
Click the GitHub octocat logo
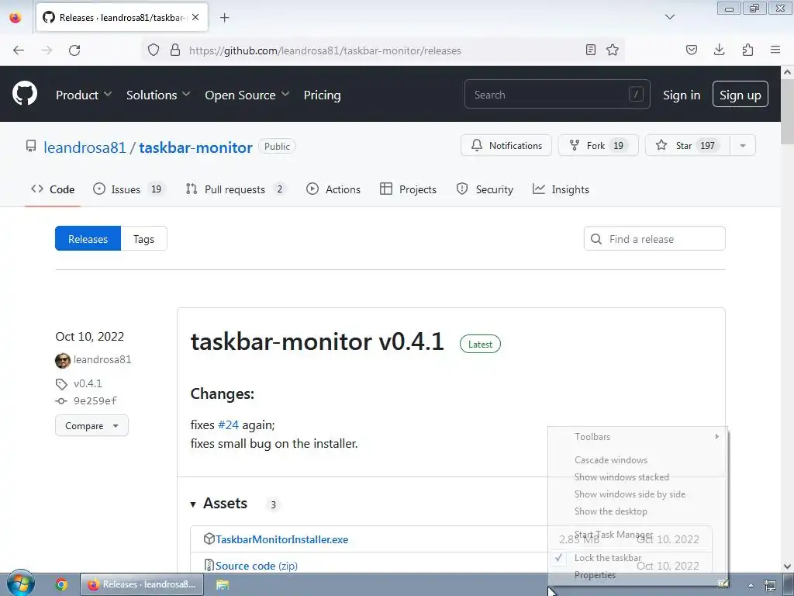click(24, 94)
